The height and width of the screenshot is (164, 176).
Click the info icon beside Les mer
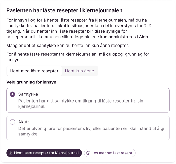[88, 153]
